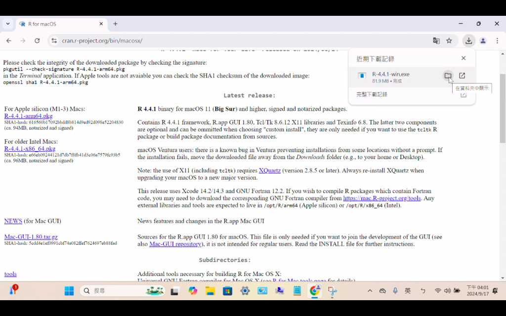The height and width of the screenshot is (316, 506).
Task: Open the XQuartz link
Action: 269,170
